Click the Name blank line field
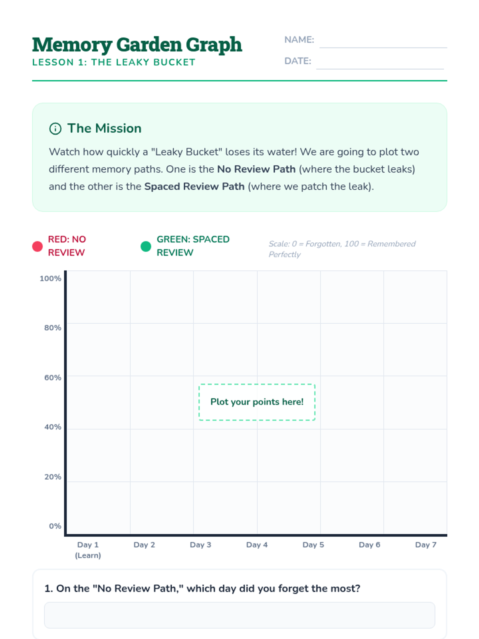The height and width of the screenshot is (639, 479). [383, 42]
